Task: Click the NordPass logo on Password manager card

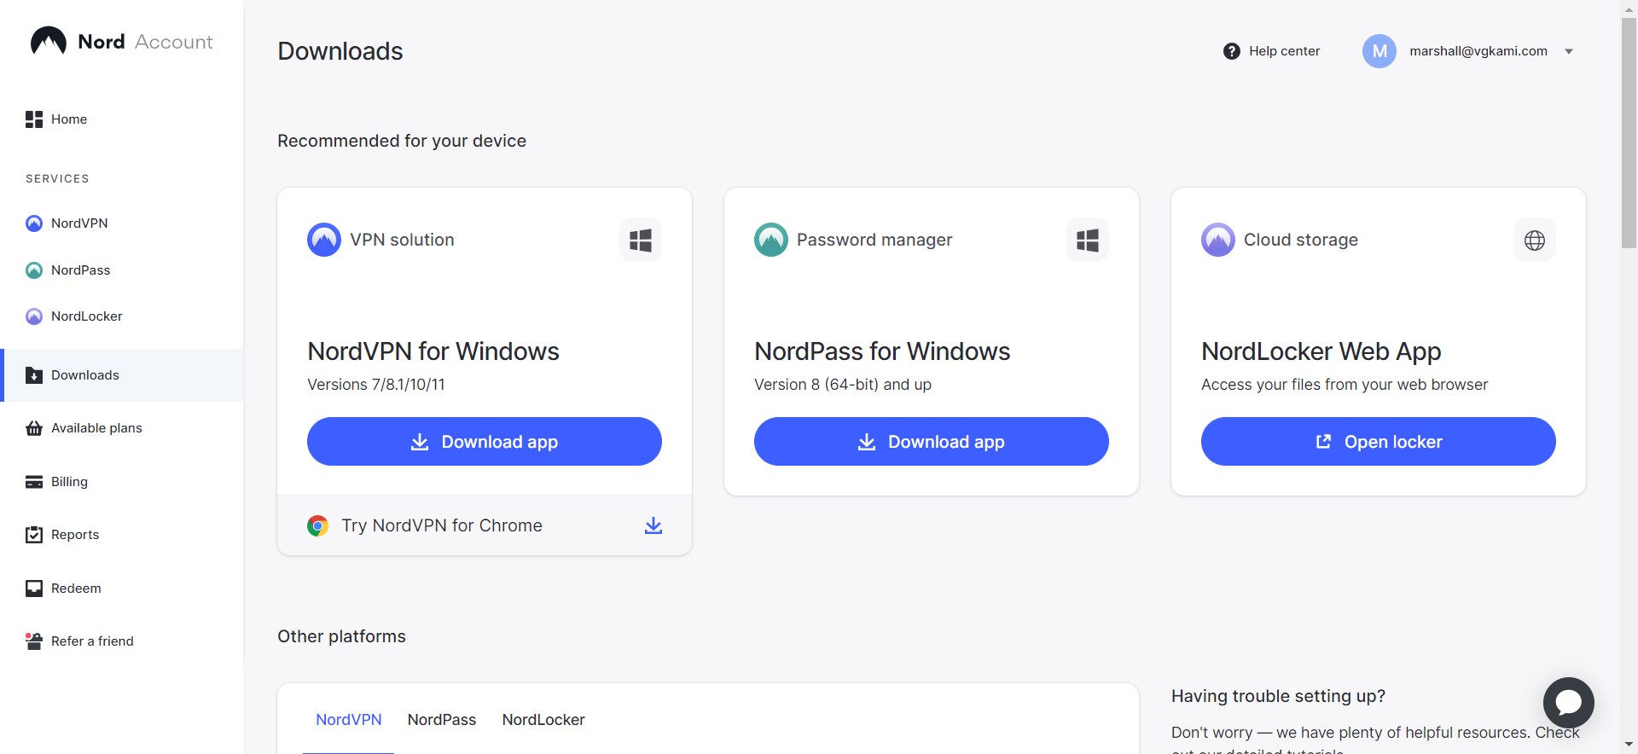Action: pos(771,240)
